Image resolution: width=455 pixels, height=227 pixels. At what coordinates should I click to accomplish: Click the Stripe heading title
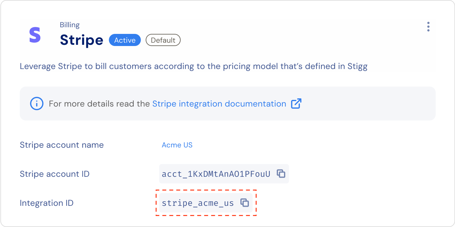click(x=82, y=40)
